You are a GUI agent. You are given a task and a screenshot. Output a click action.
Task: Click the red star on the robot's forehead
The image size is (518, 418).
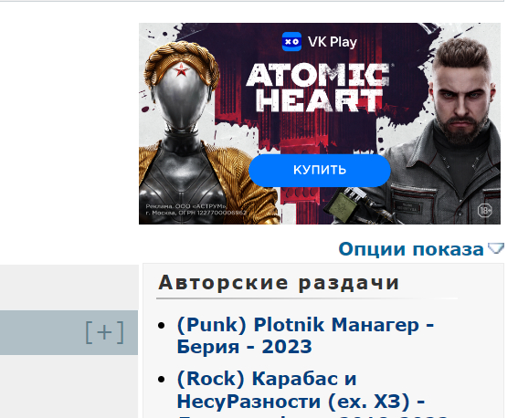coord(181,70)
